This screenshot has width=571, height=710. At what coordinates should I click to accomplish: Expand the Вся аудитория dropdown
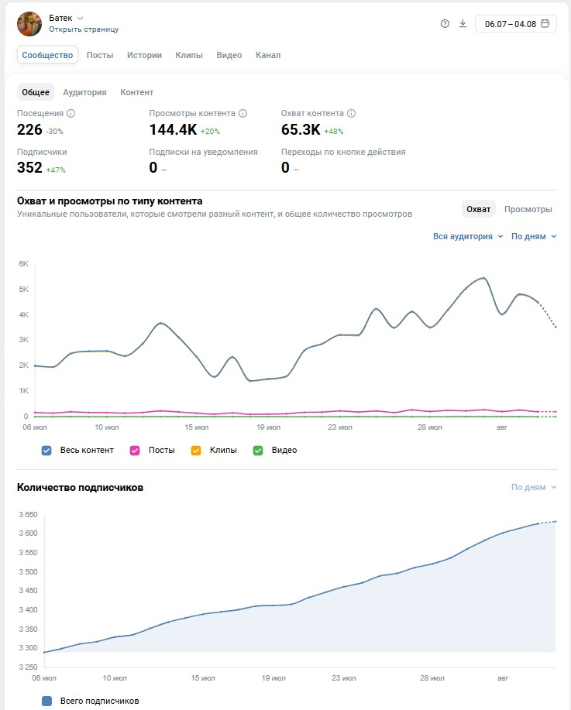click(468, 236)
